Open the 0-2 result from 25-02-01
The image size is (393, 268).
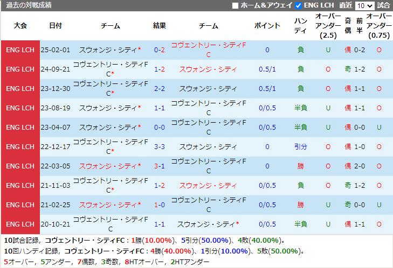[159, 50]
